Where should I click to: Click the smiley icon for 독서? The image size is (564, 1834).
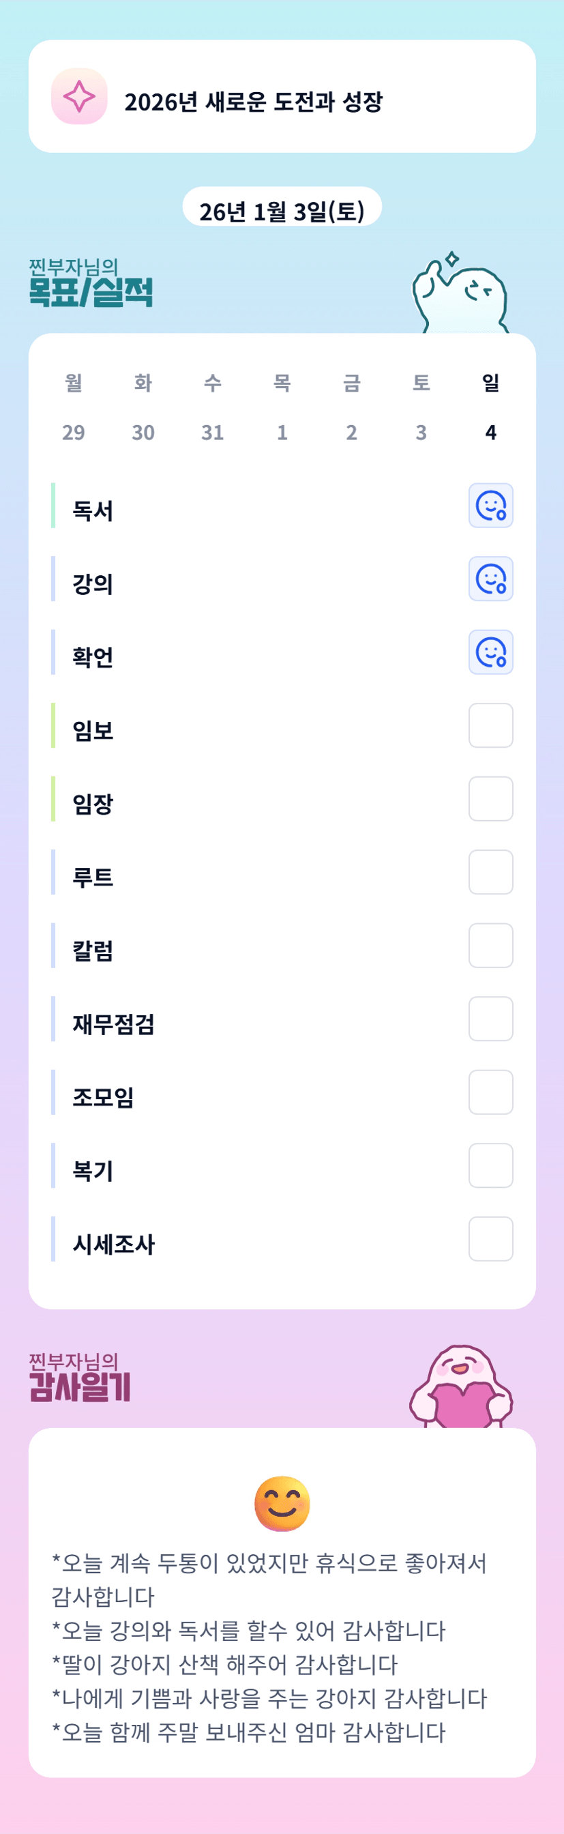click(x=491, y=506)
